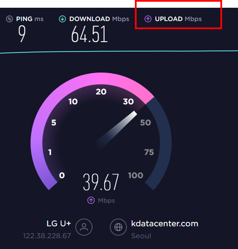The width and height of the screenshot is (238, 249).
Task: Click the 20 mark on the gauge
Action: click(x=101, y=92)
